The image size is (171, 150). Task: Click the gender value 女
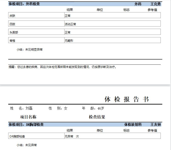(x=66, y=108)
